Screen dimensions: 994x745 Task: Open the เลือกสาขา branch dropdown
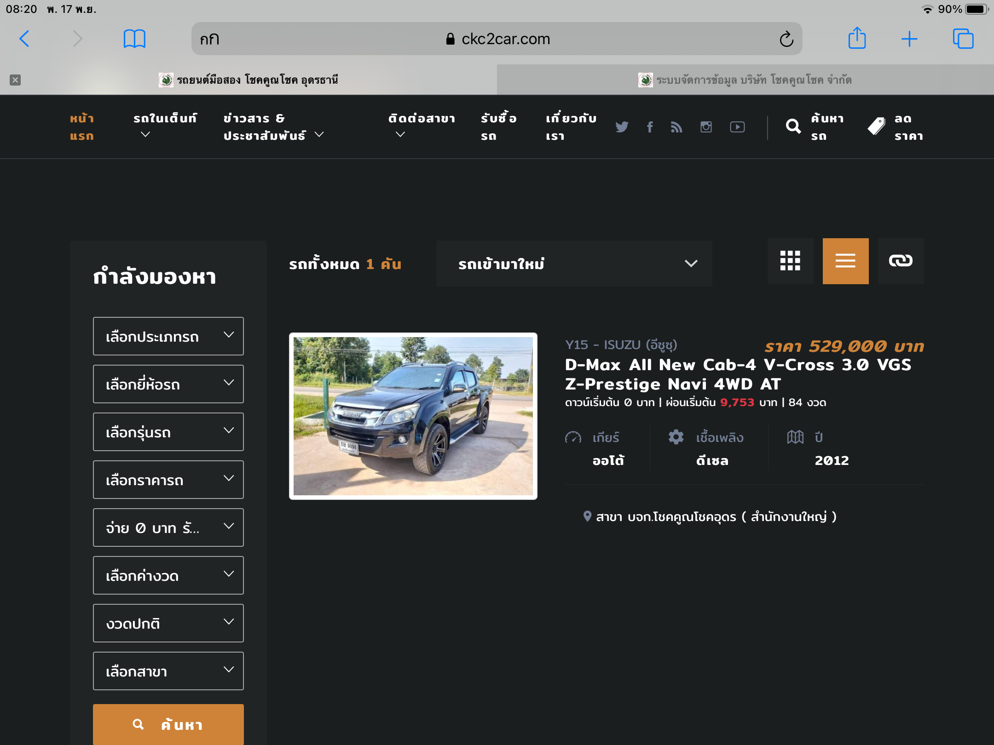pyautogui.click(x=168, y=671)
